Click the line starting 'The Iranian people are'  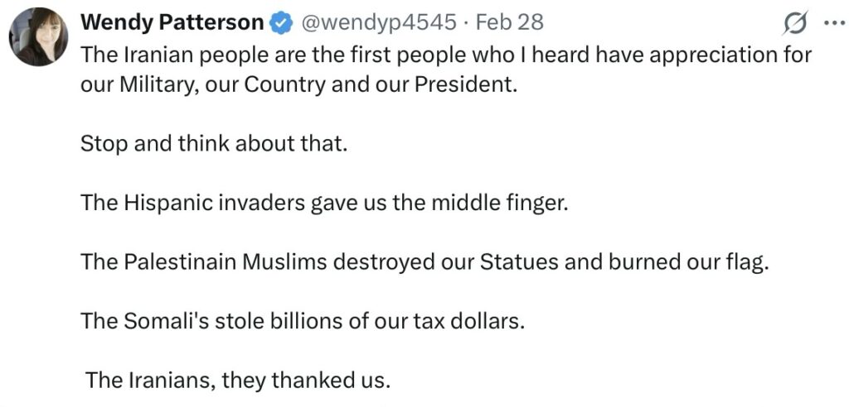445,55
